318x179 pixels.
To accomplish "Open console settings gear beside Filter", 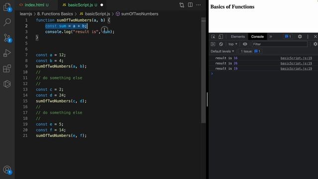I will [315, 44].
